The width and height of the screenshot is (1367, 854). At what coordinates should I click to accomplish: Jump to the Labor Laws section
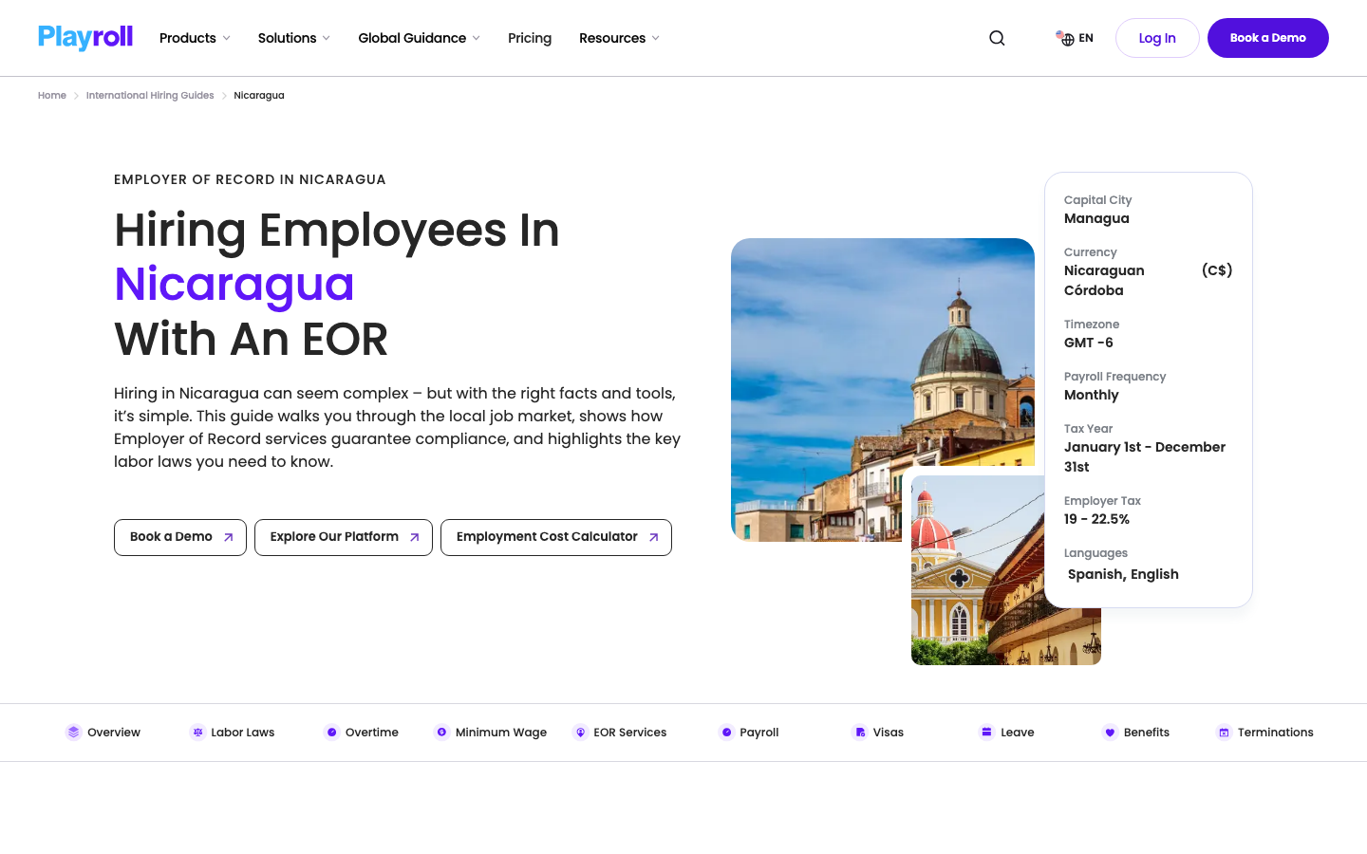[232, 733]
